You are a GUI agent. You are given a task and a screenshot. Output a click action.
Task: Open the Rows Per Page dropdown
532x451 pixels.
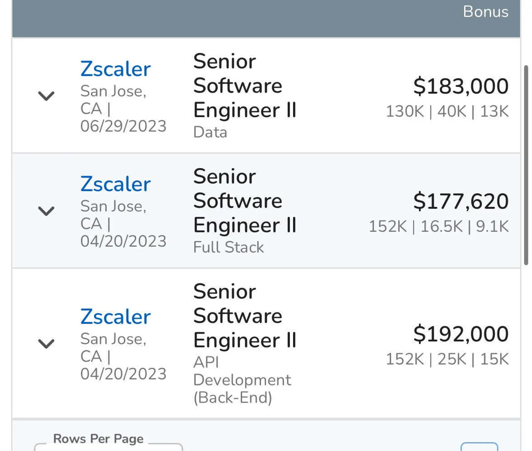(x=108, y=447)
